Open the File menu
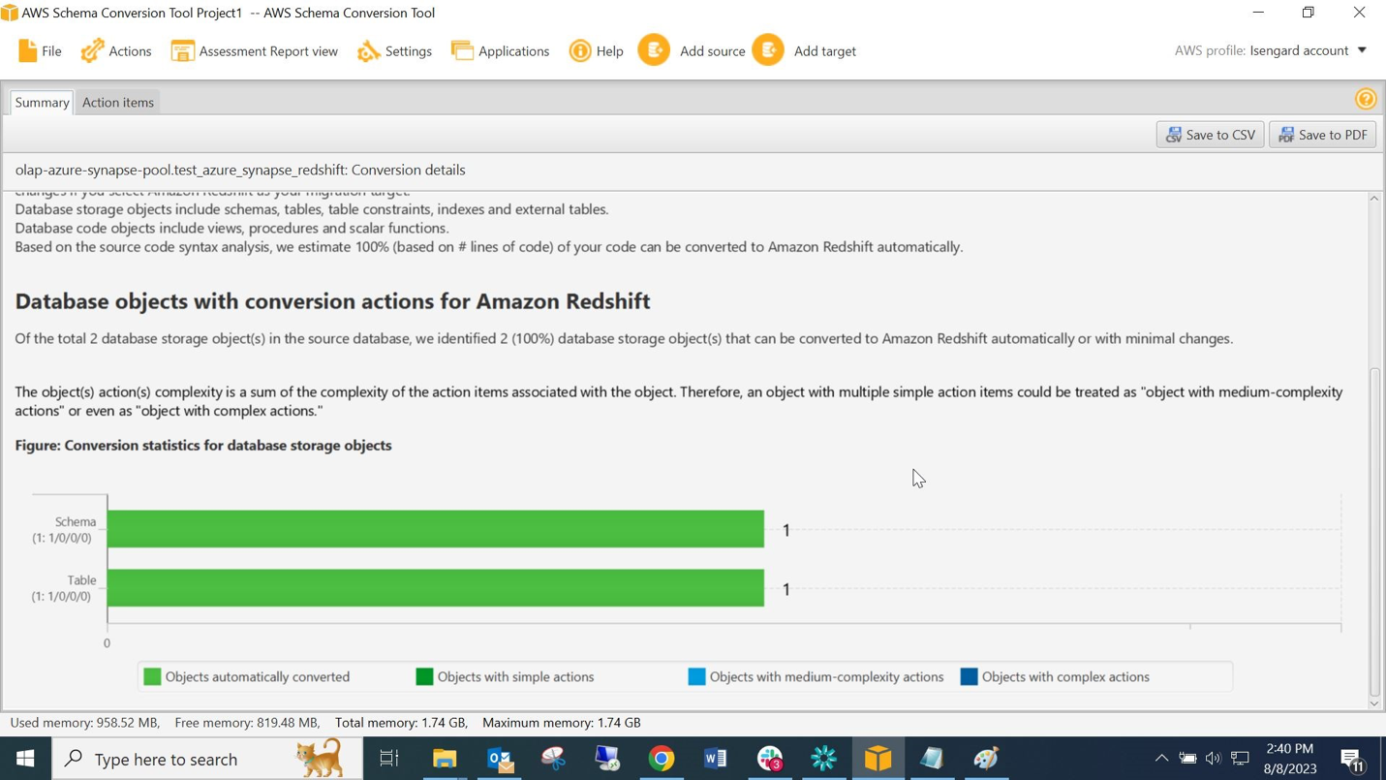The image size is (1386, 780). coord(40,51)
